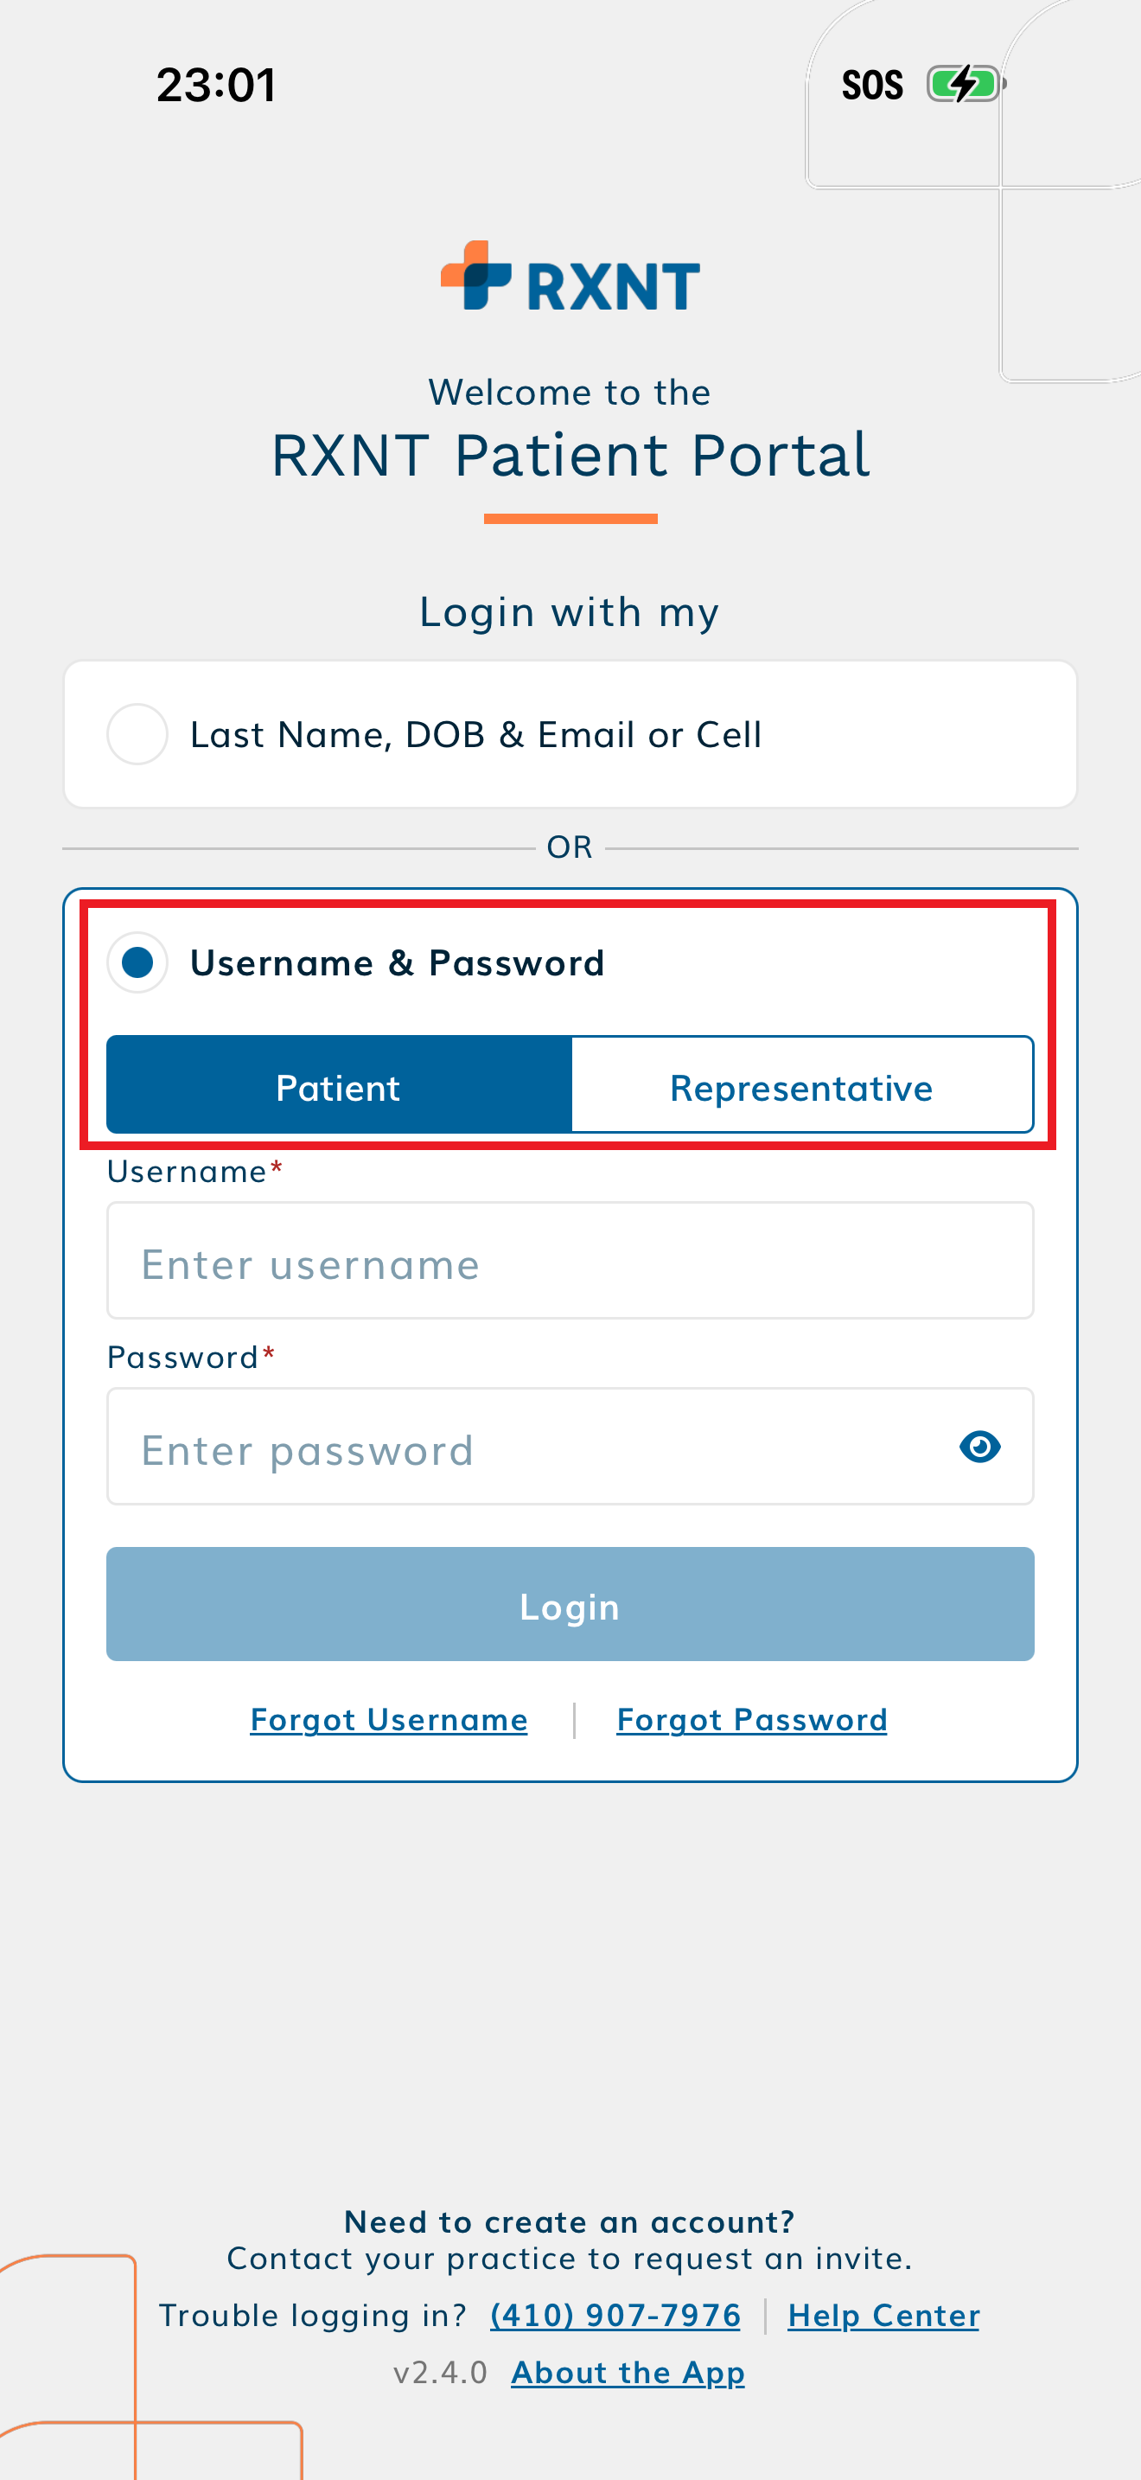Select Username & Password radio option
The height and width of the screenshot is (2480, 1141).
click(x=137, y=962)
